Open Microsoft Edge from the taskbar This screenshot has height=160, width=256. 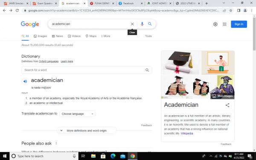(113, 156)
